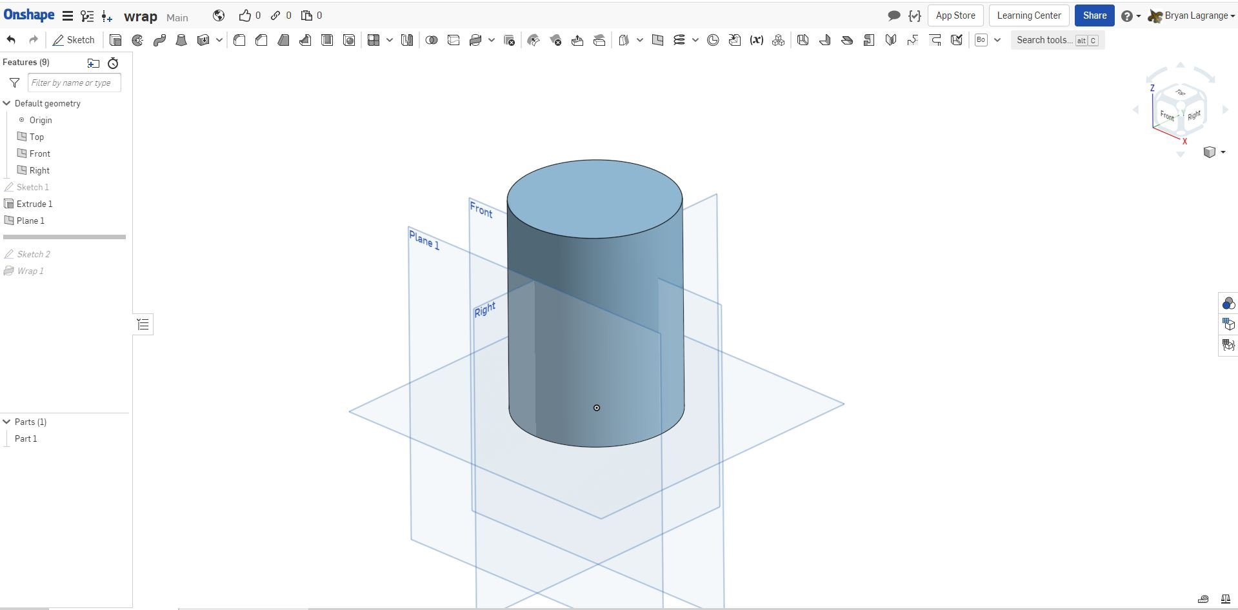Open the Help question mark menu
The height and width of the screenshot is (610, 1238).
pyautogui.click(x=1130, y=15)
